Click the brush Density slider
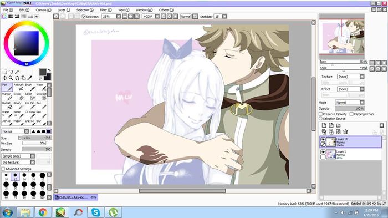This screenshot has height=218, width=388. 37,149
